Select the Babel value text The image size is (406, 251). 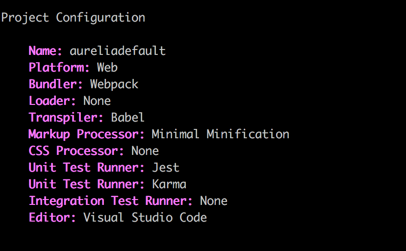point(128,118)
